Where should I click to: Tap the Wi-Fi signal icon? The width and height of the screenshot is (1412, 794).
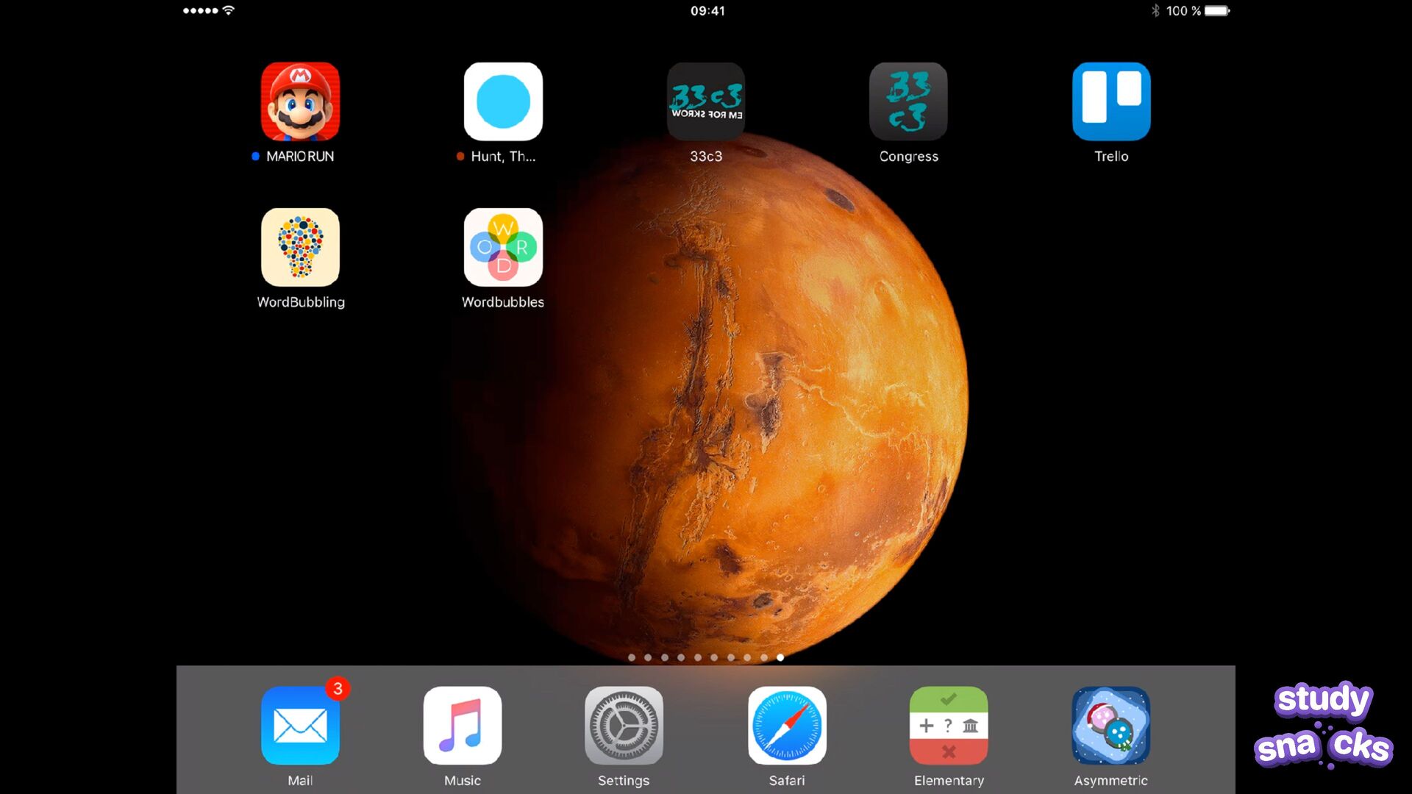point(229,10)
